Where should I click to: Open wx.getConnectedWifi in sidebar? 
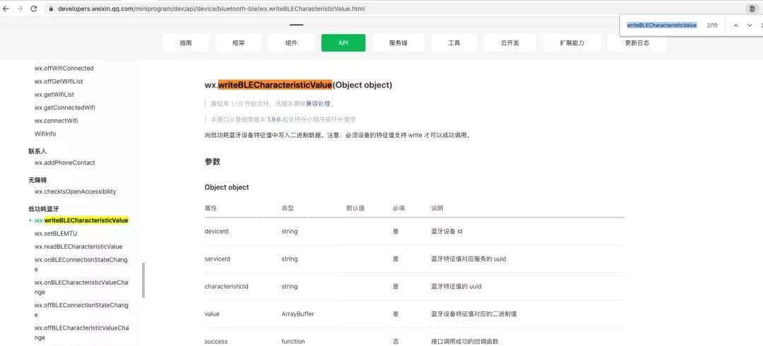[65, 107]
